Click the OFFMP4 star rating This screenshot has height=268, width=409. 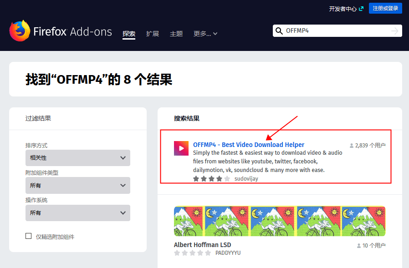(x=211, y=178)
